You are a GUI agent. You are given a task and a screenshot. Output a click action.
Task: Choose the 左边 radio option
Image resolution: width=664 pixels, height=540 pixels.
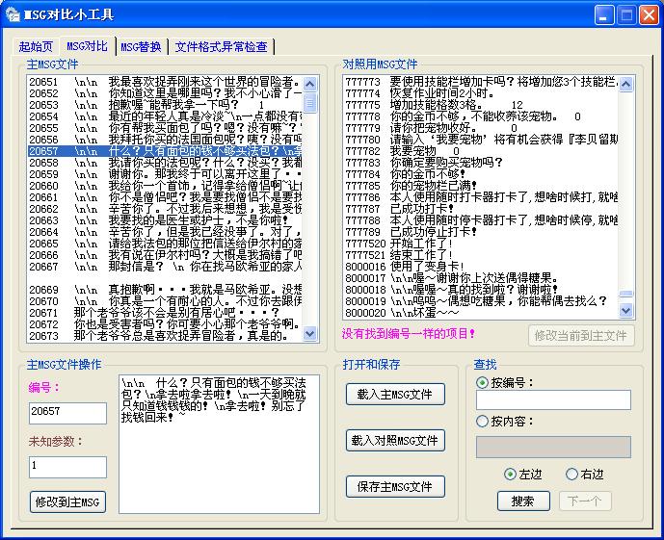511,475
